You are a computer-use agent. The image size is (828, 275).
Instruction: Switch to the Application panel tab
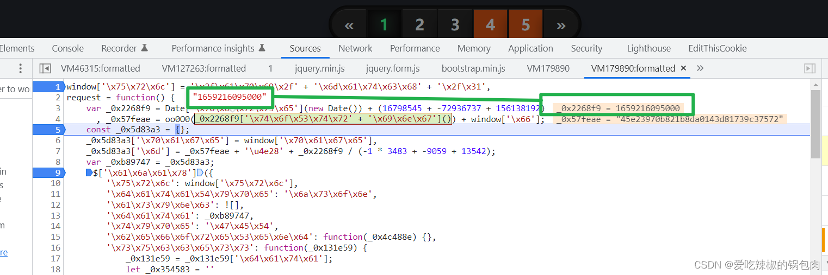(x=530, y=48)
